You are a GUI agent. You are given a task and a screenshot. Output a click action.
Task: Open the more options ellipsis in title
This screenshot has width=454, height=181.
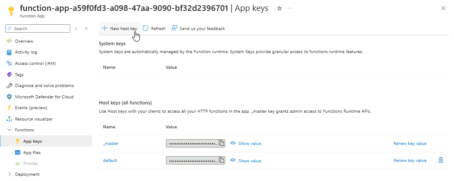291,8
